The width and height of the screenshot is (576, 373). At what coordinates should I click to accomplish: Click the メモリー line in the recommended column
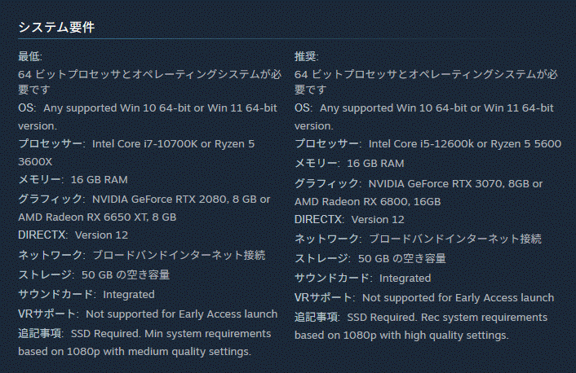click(349, 163)
